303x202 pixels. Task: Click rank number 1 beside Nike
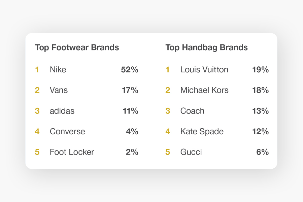37,70
